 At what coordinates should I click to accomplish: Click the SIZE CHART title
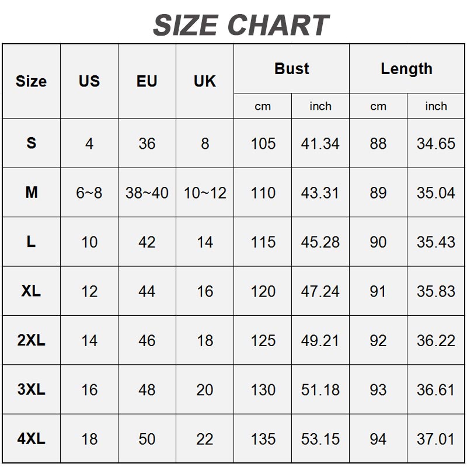241,25
